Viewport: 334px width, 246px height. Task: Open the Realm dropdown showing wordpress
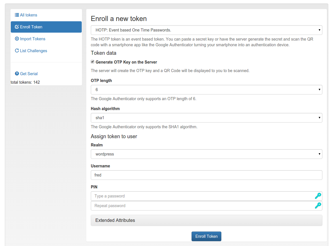206,154
